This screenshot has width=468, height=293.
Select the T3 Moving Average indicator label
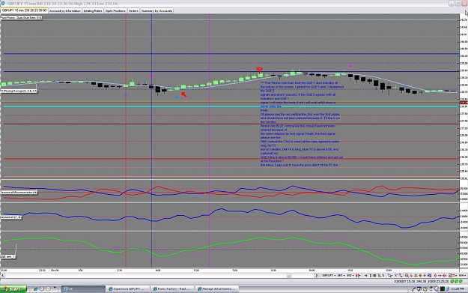click(19, 91)
